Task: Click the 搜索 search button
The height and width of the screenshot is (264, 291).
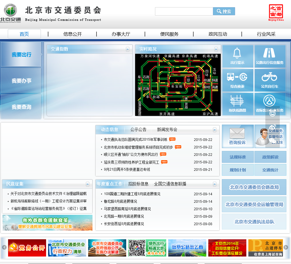Action: [x=224, y=11]
